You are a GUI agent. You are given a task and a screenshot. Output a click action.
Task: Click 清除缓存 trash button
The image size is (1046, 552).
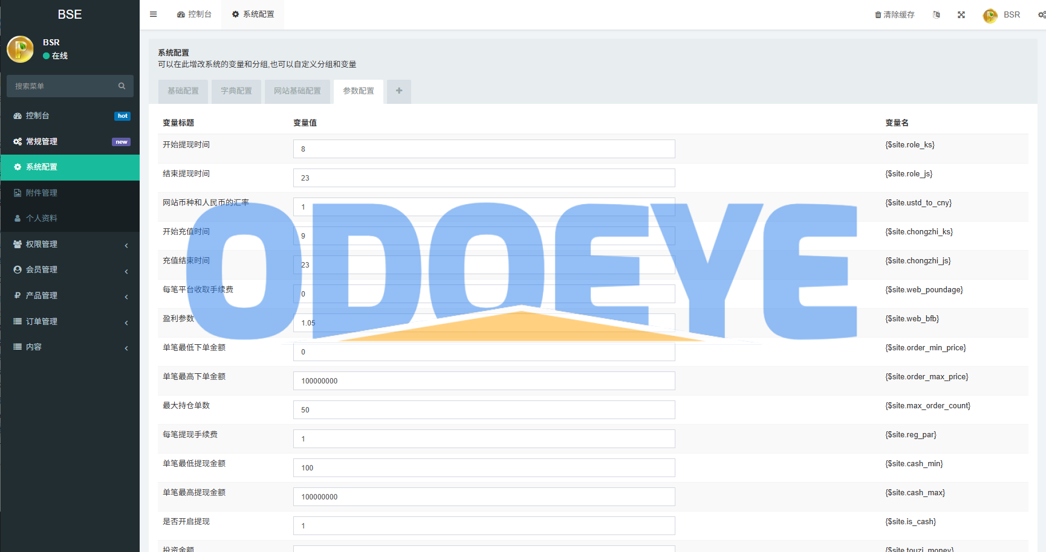[895, 14]
